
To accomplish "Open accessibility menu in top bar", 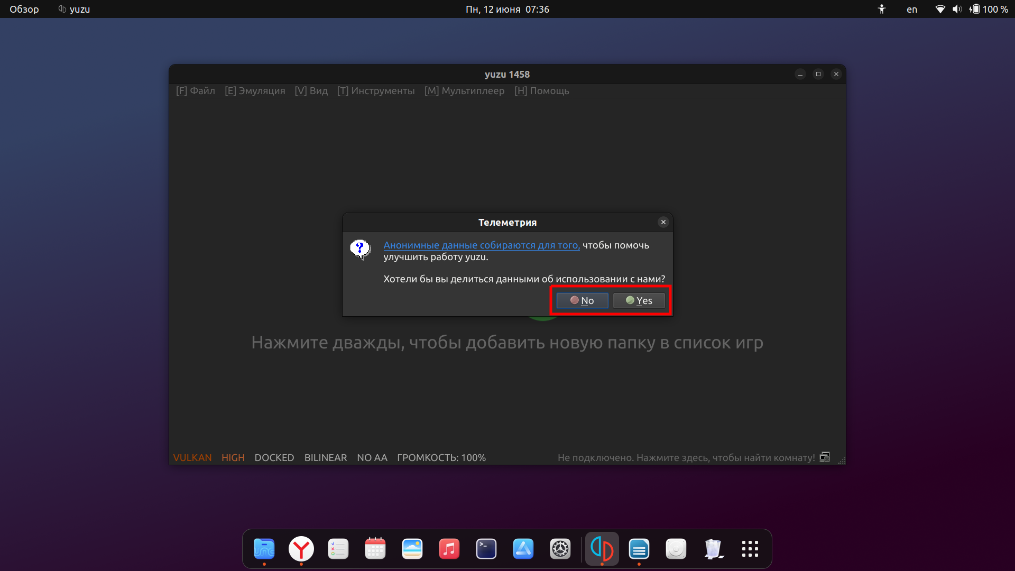I will point(881,9).
